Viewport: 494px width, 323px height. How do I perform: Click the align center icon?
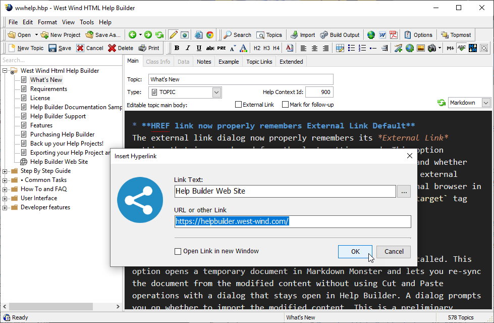click(314, 48)
